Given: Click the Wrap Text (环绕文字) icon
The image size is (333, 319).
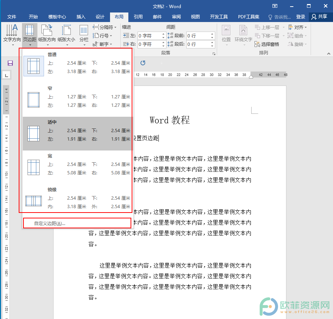Looking at the screenshot, I should point(243,35).
